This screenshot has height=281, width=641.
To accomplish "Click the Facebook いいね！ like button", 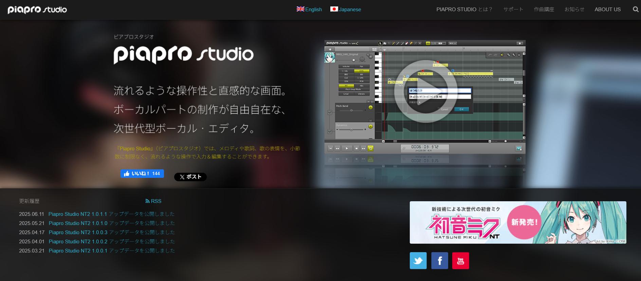I will click(142, 173).
